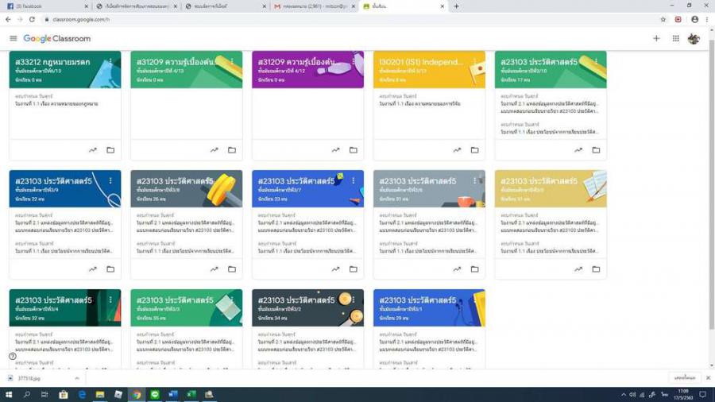Image resolution: width=715 pixels, height=402 pixels.
Task: Bookmark this page with the star icon
Action: [663, 19]
